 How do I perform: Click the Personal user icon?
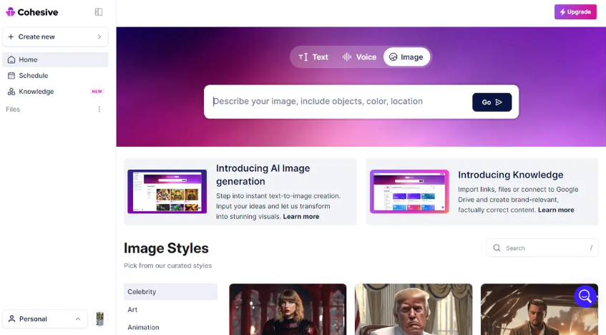click(11, 319)
